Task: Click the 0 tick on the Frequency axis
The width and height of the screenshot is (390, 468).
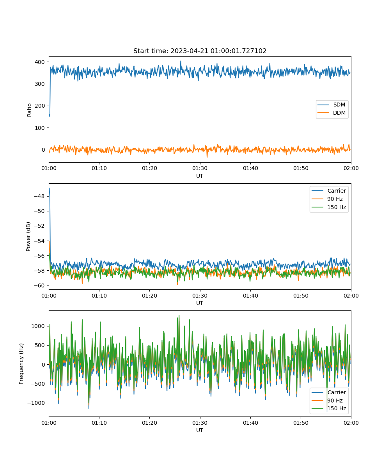Action: [44, 364]
